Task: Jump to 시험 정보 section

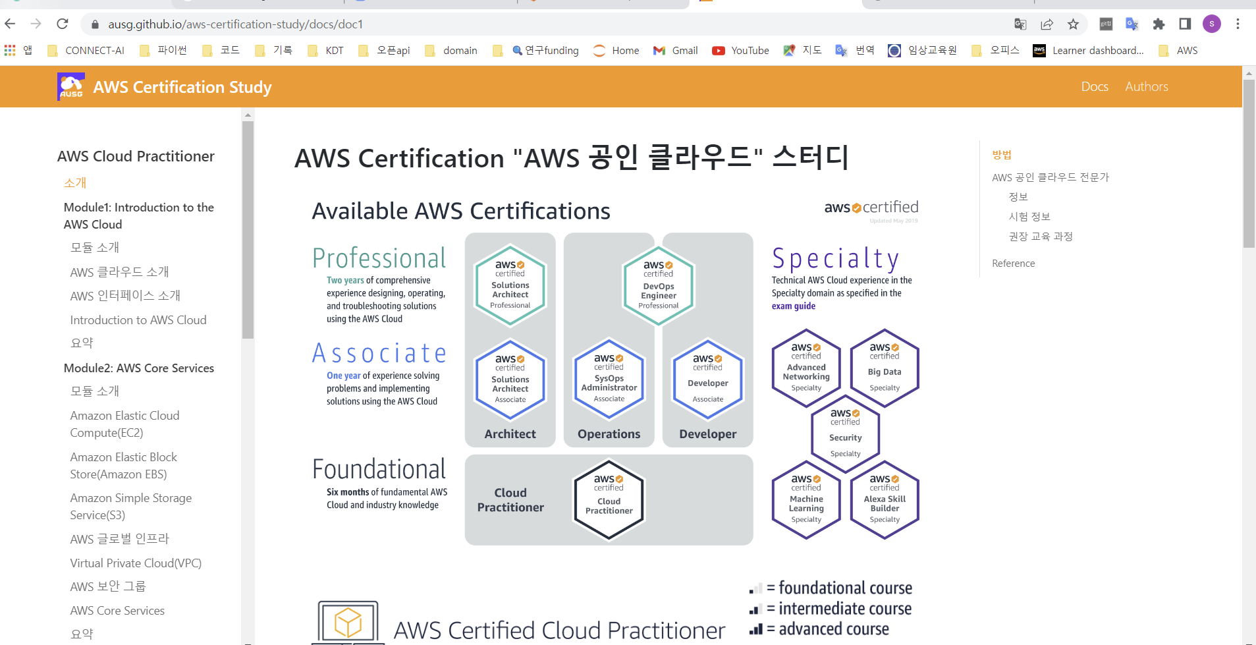Action: click(1029, 217)
